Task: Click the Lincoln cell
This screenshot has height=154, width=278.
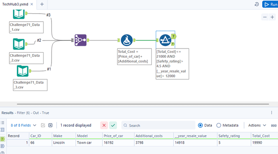Action: point(64,142)
